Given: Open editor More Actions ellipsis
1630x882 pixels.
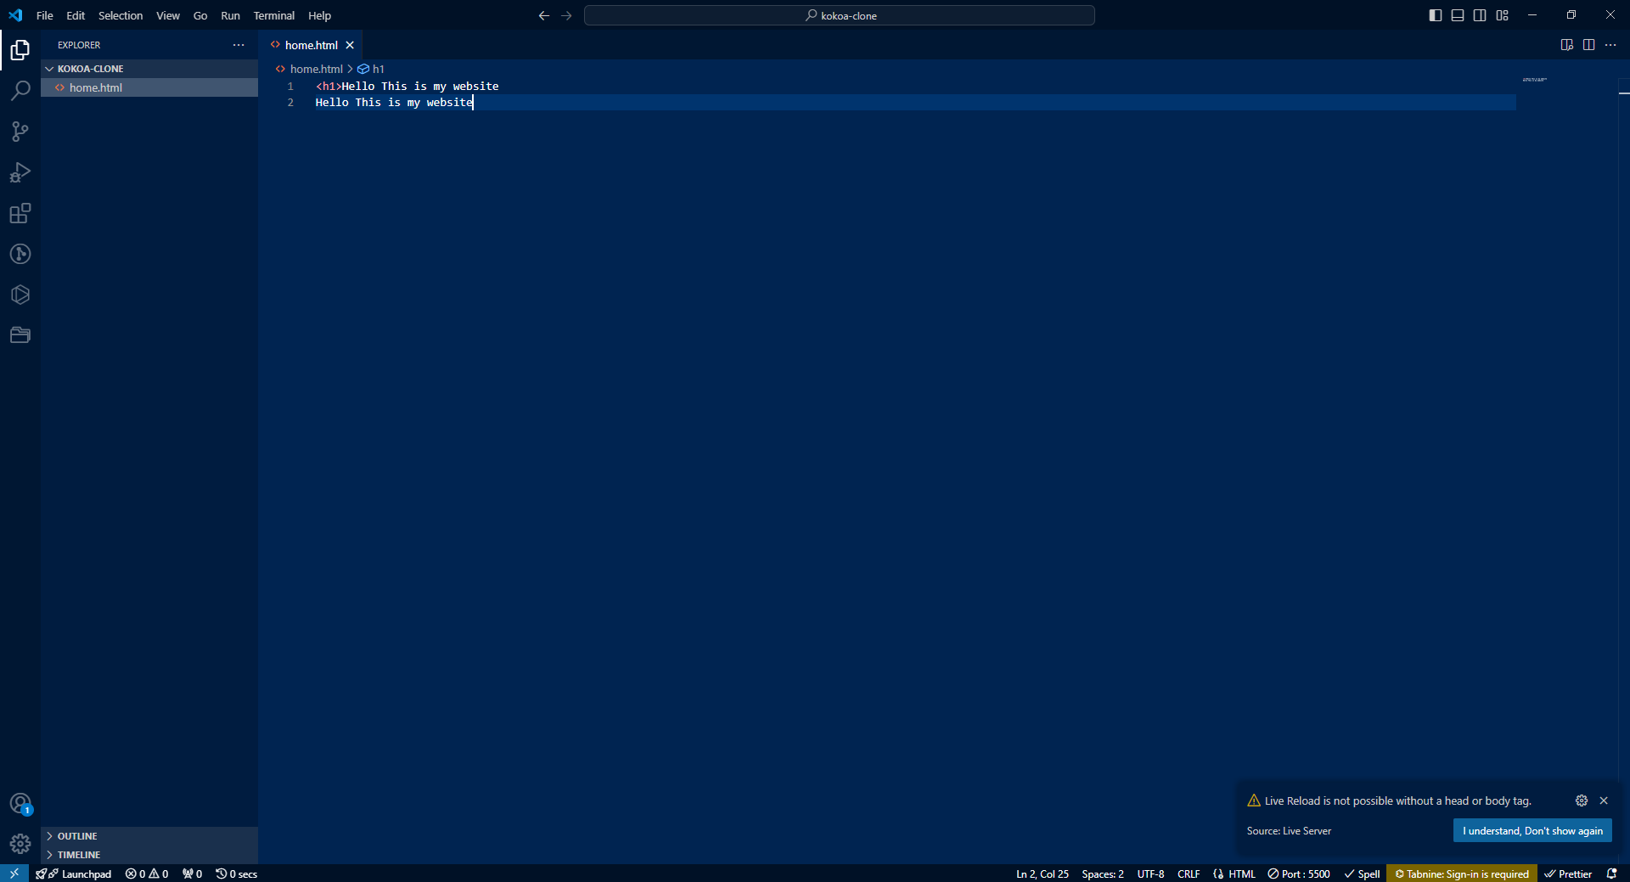Looking at the screenshot, I should [x=1610, y=45].
